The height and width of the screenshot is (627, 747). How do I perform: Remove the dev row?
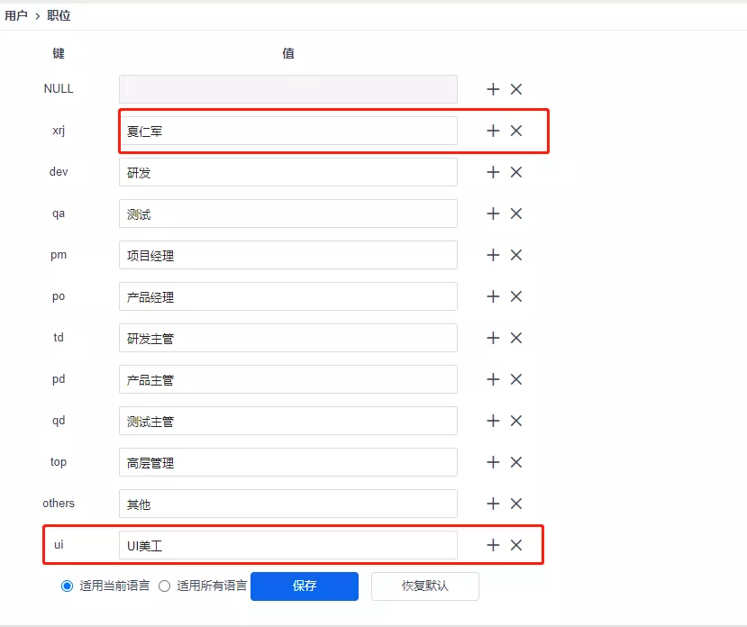point(516,172)
